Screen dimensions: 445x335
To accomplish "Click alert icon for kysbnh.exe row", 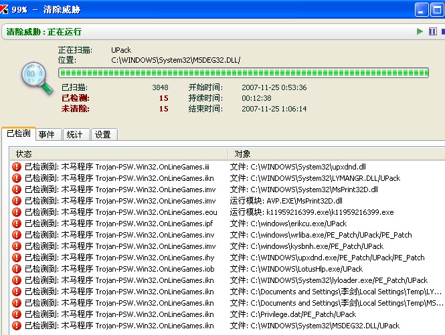I will [x=17, y=246].
